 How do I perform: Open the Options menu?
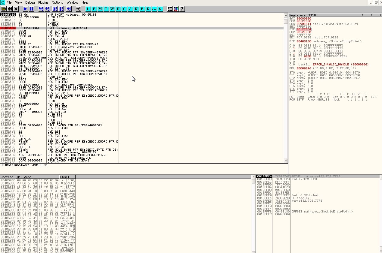57,2
